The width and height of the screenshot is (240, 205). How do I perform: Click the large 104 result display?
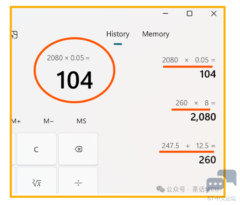point(75,80)
